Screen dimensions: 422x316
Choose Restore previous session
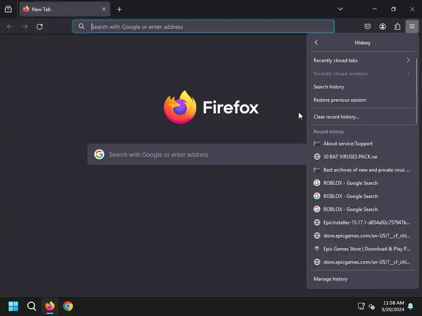coord(362,100)
